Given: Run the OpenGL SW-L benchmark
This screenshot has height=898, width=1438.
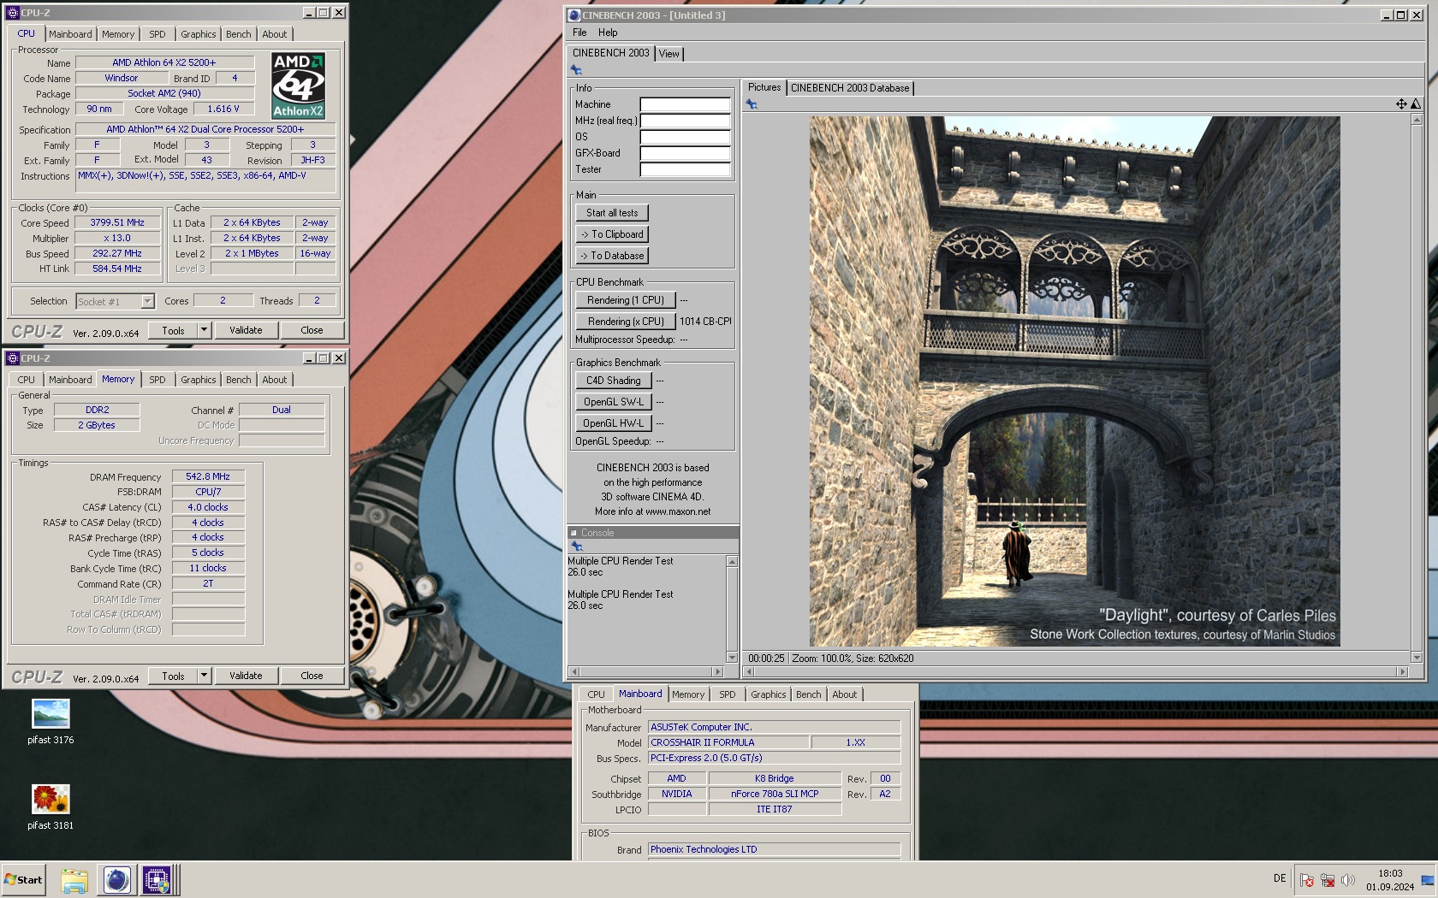Looking at the screenshot, I should (x=614, y=402).
